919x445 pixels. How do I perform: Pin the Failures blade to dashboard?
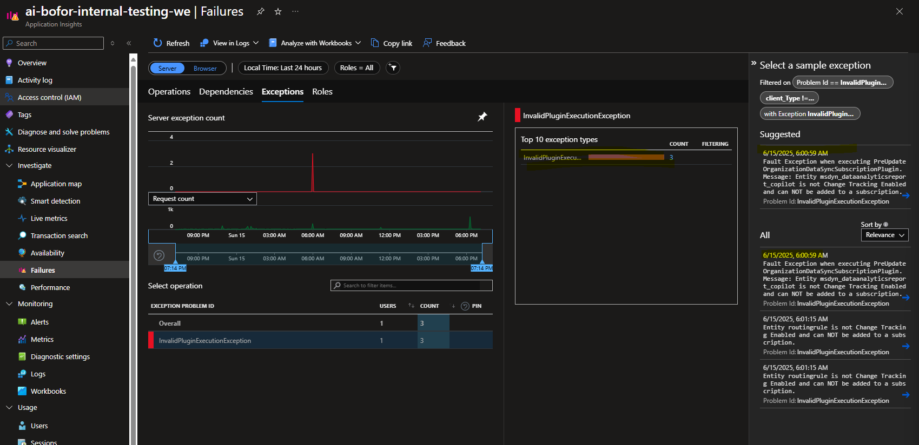(261, 11)
